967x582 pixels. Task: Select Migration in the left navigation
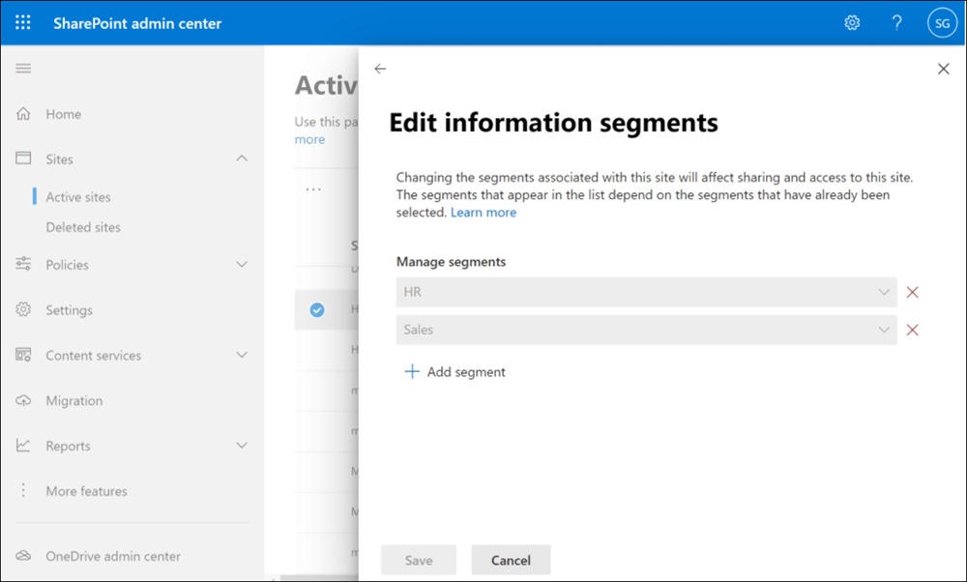pos(73,400)
